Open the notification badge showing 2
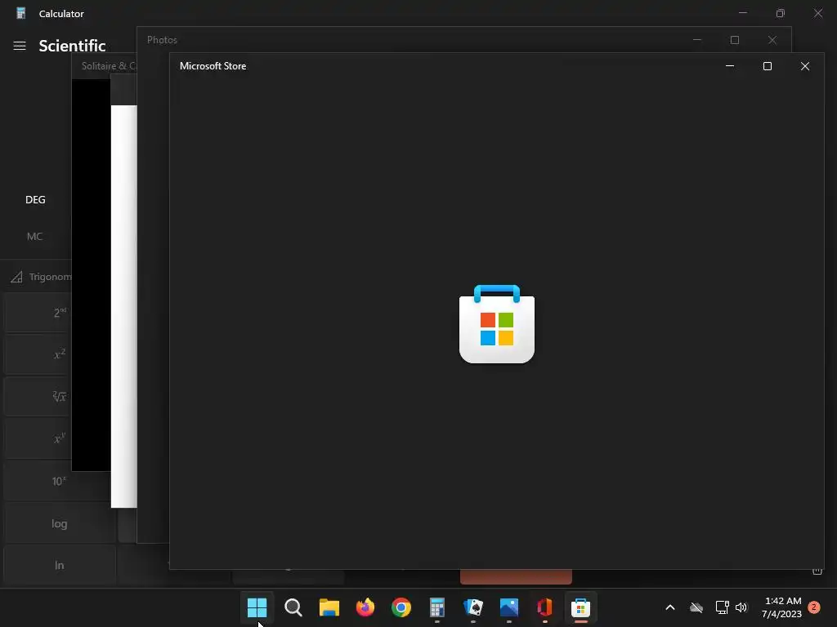The width and height of the screenshot is (837, 627). pyautogui.click(x=814, y=607)
